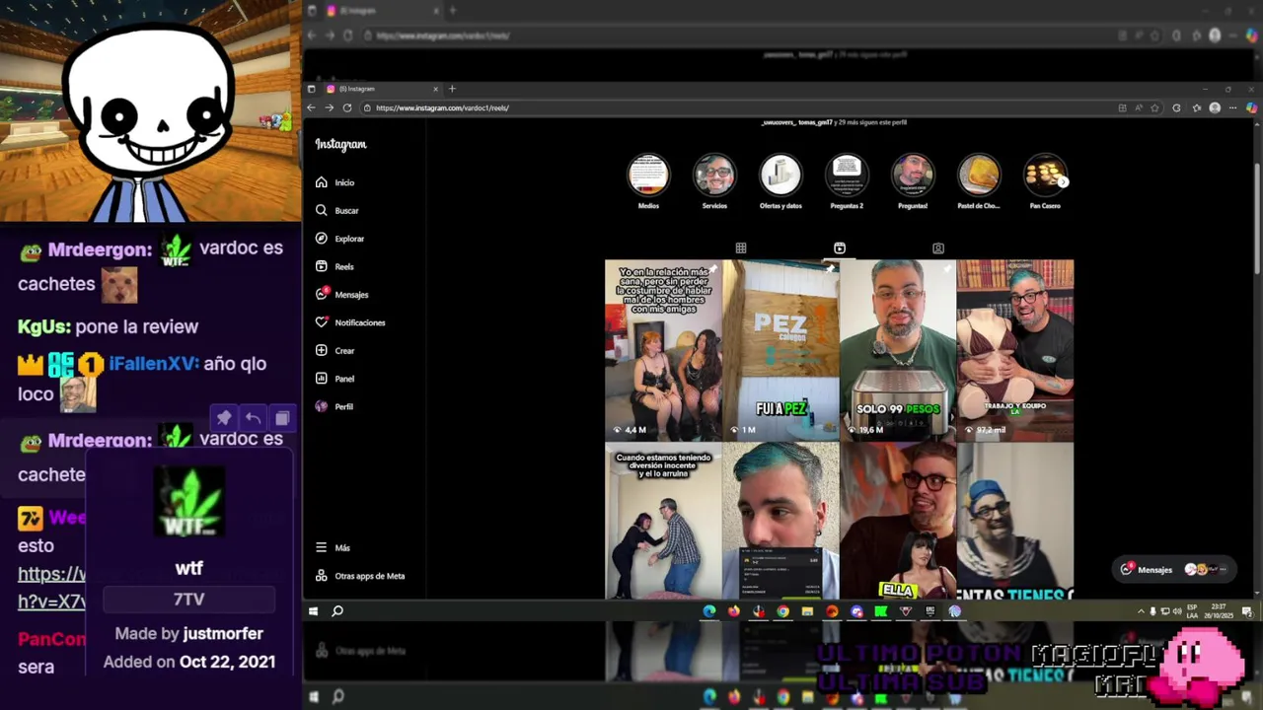Screen dimensions: 1263x710
Task: Click next arrow on highlights carousel
Action: [x=1063, y=181]
